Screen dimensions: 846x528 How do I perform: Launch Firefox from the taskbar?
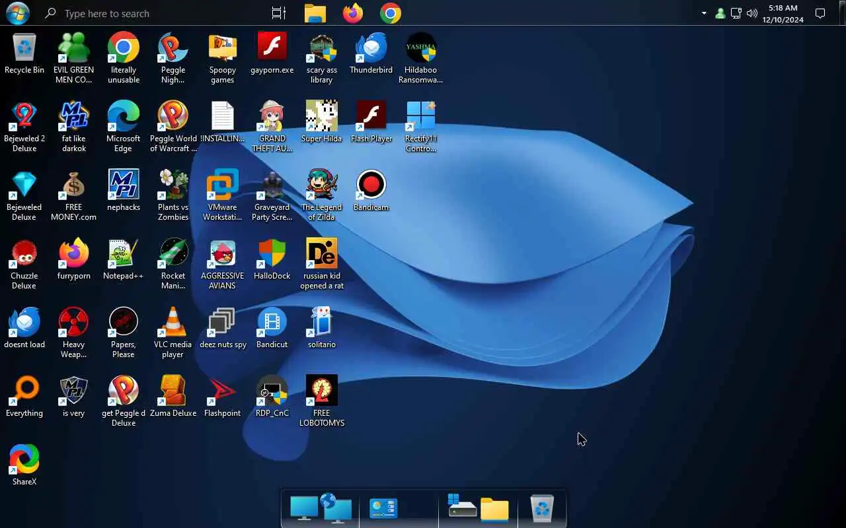[x=353, y=13]
